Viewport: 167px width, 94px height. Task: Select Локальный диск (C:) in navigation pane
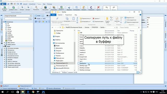click(x=62, y=63)
